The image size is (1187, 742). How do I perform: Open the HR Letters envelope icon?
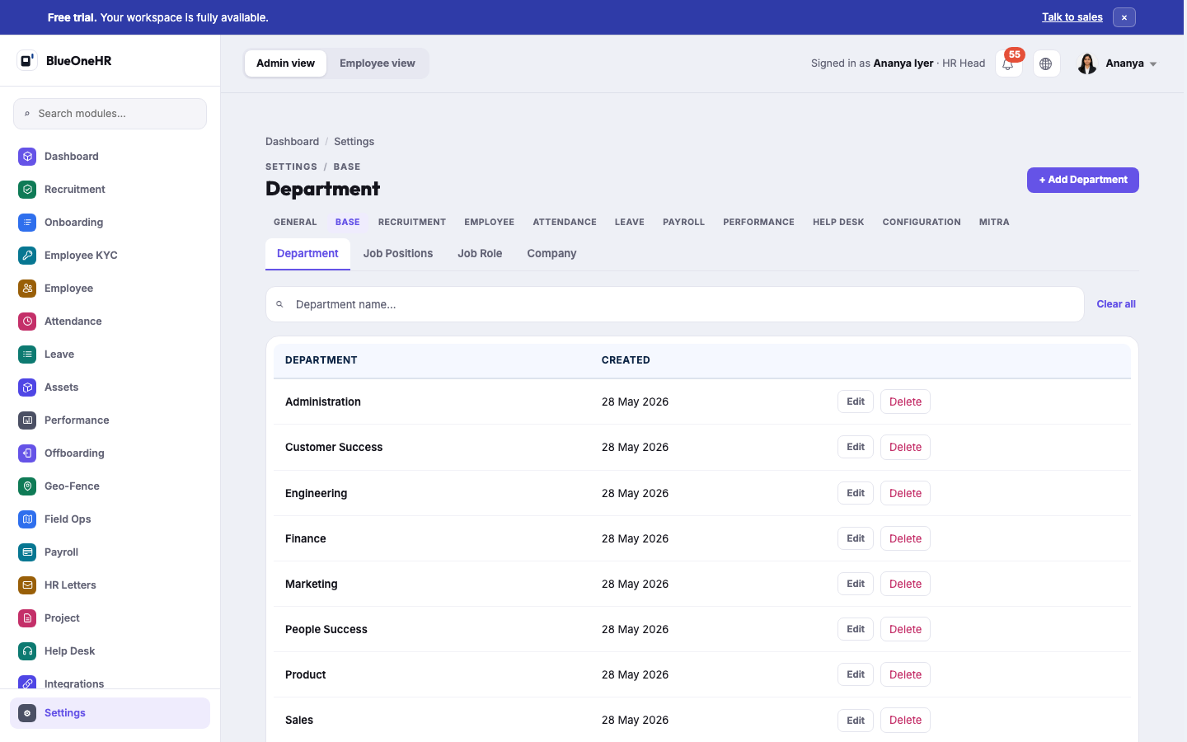27,585
